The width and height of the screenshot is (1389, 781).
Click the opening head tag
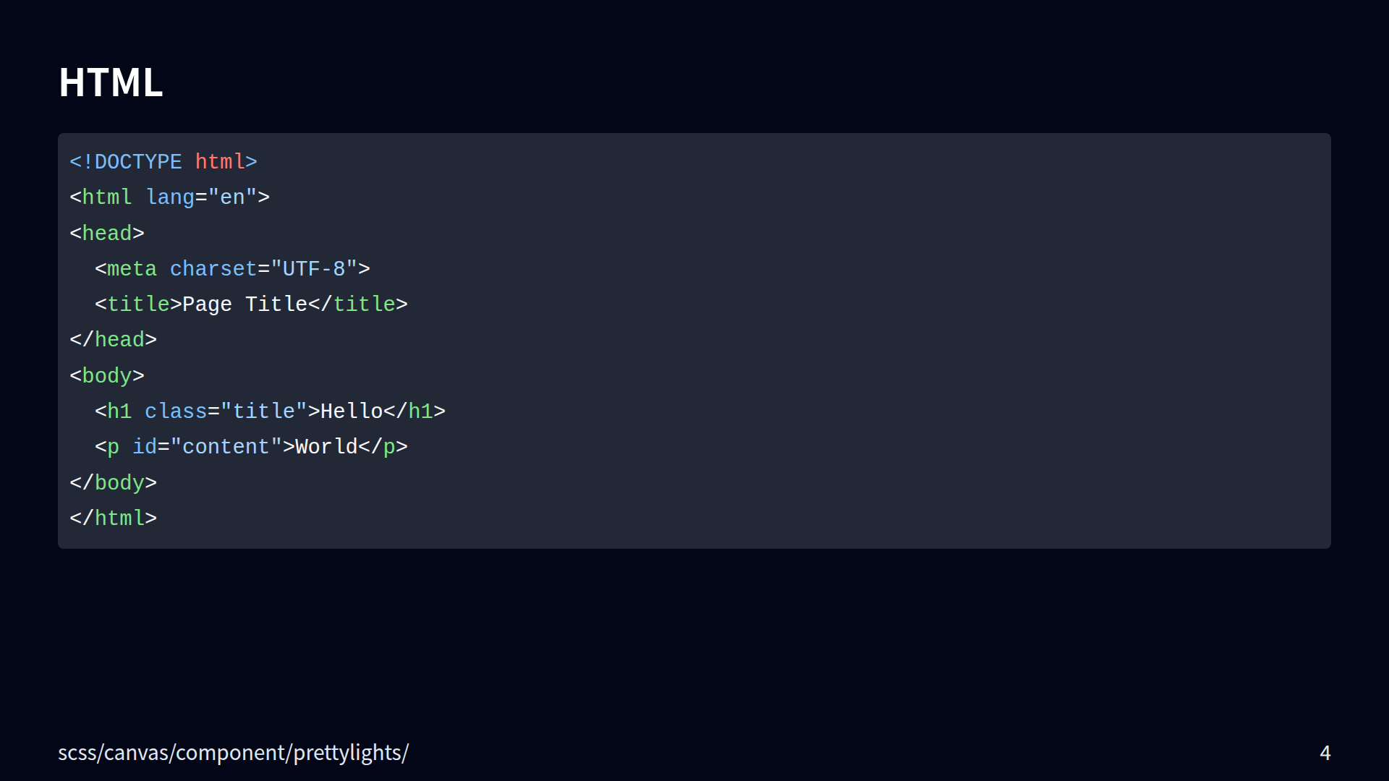click(107, 234)
